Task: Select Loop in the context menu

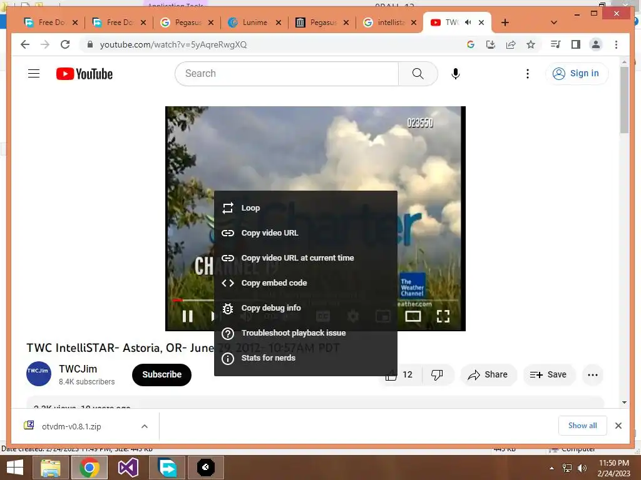Action: [x=305, y=208]
